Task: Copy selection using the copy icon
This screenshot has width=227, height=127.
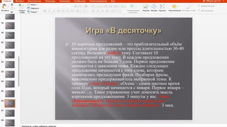Action: 12,8
